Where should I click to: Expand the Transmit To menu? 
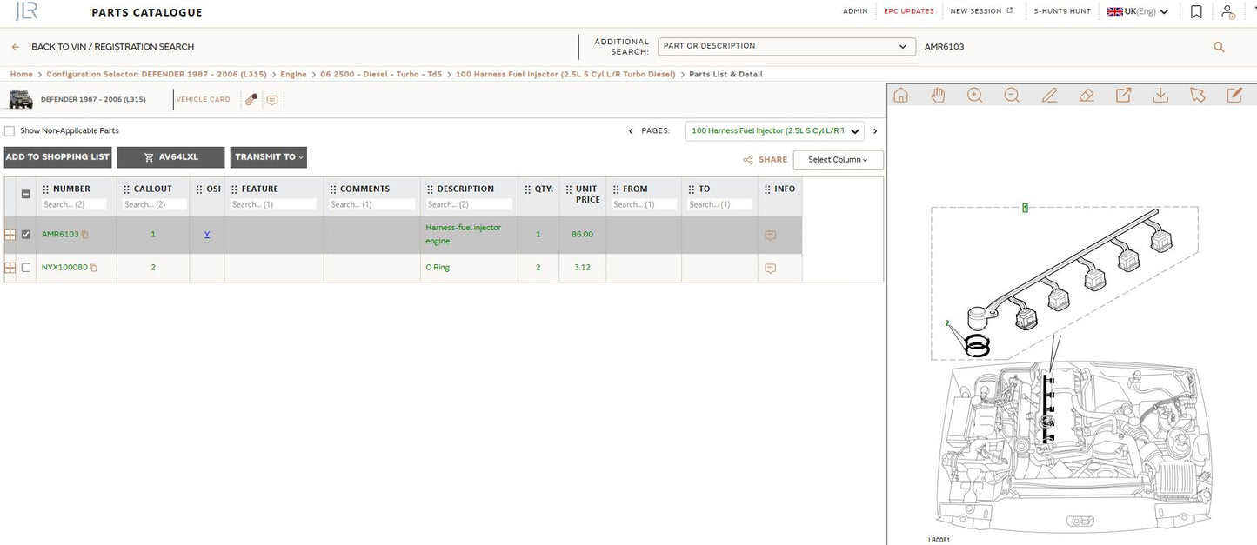pyautogui.click(x=269, y=157)
